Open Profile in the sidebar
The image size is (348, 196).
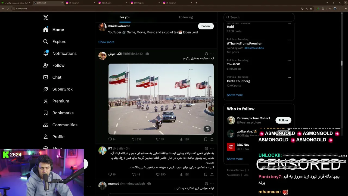(x=54, y=137)
